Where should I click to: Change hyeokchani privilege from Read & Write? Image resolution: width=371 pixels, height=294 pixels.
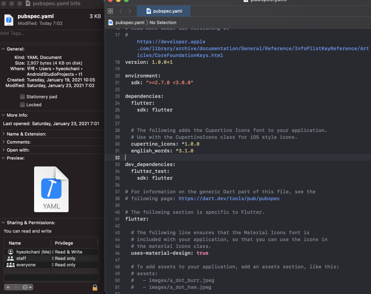(x=67, y=252)
